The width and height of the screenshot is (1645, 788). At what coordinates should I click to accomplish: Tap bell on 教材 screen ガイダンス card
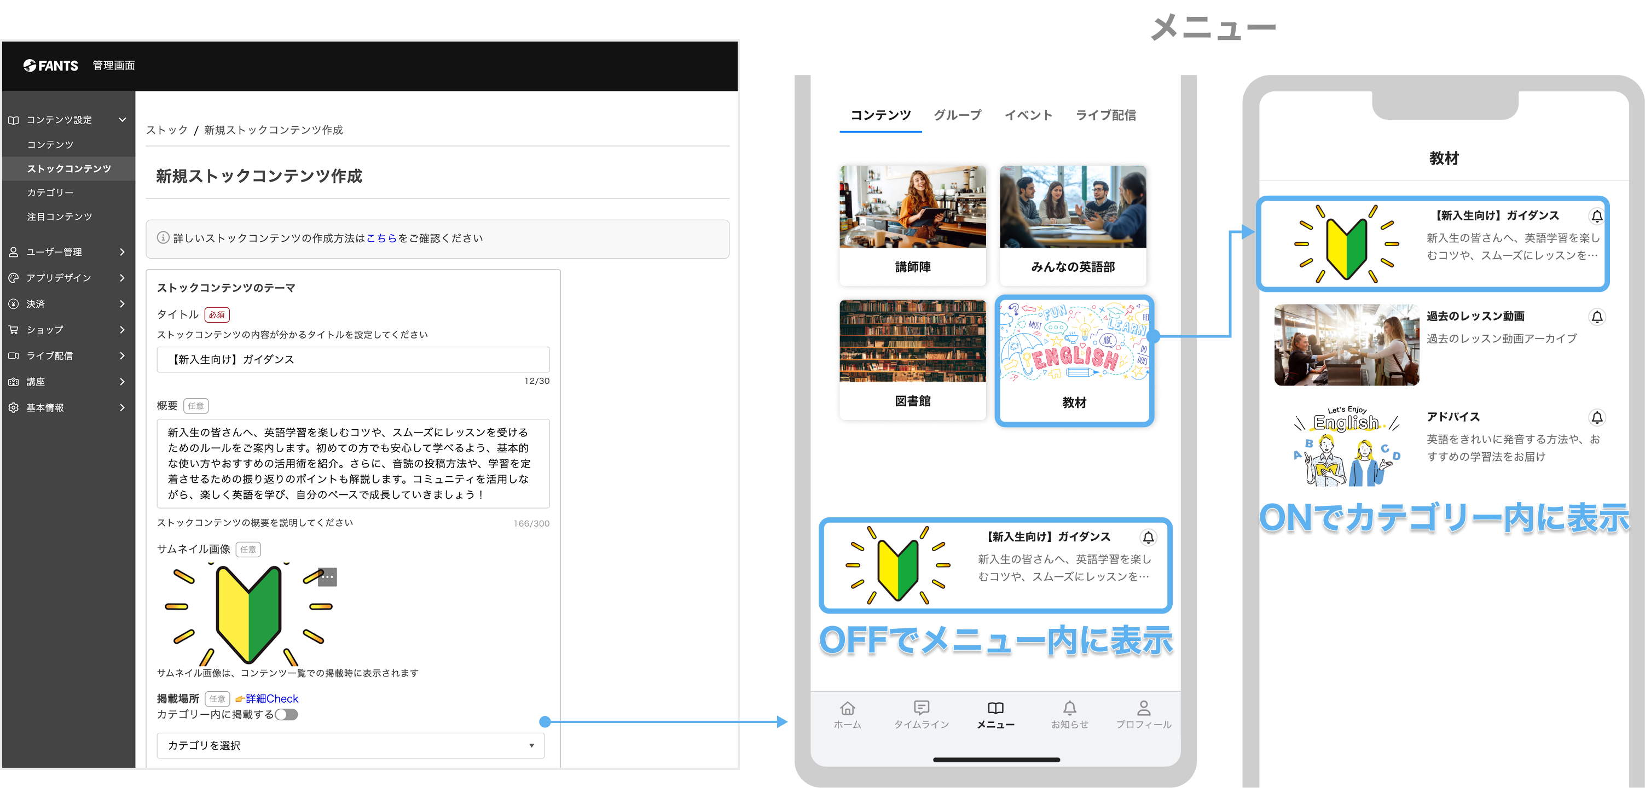point(1597,217)
